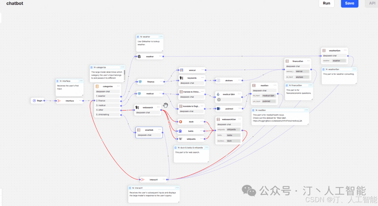This screenshot has width=378, height=206.
Task: Click the translate to Chinese node icon
Action: [x=181, y=92]
